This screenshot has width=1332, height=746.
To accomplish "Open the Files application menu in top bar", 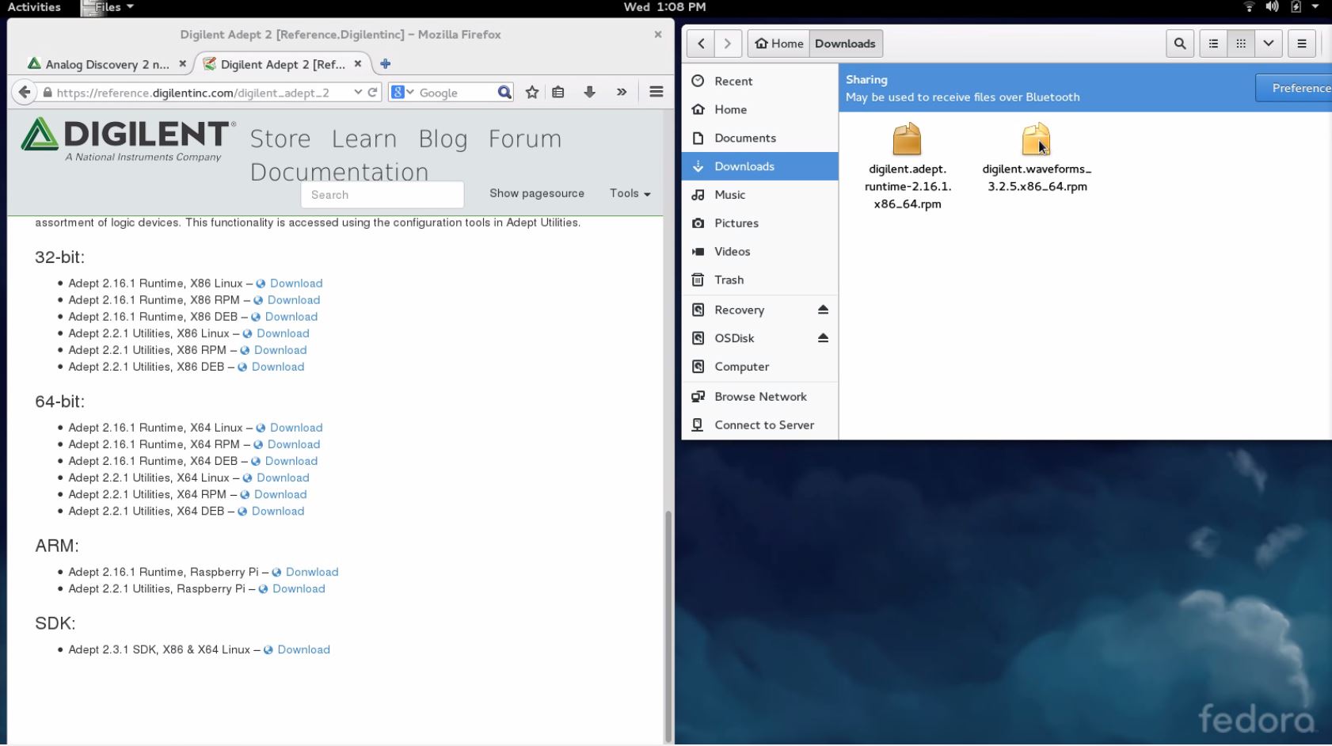I will coord(108,7).
